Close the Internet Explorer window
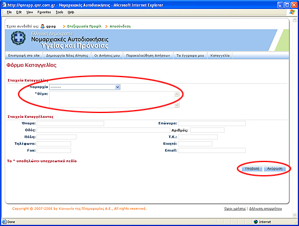 [x=294, y=5]
